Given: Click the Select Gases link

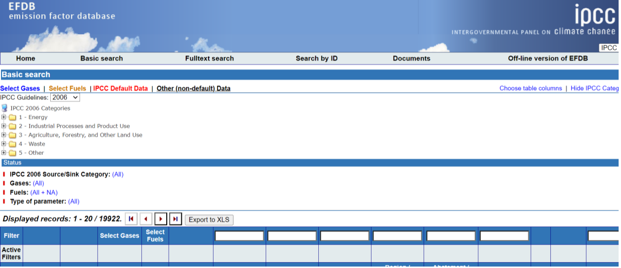Looking at the screenshot, I should pos(20,89).
